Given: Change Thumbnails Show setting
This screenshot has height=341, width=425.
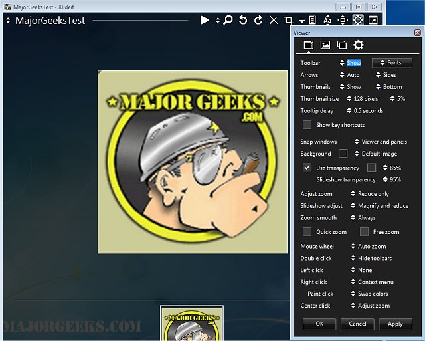Looking at the screenshot, I should pos(351,87).
